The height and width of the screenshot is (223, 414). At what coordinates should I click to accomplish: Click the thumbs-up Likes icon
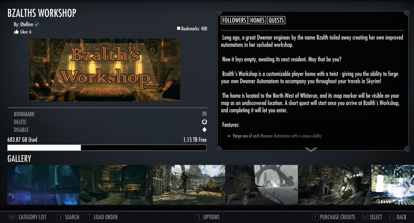16,32
